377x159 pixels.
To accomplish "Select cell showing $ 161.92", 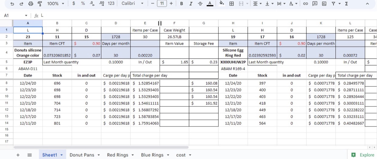I will (204, 103).
